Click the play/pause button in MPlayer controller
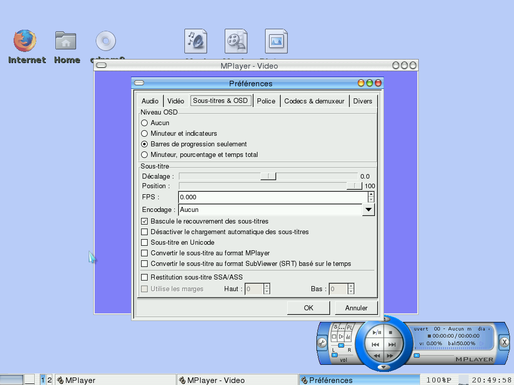This screenshot has width=514, height=385. point(376,332)
